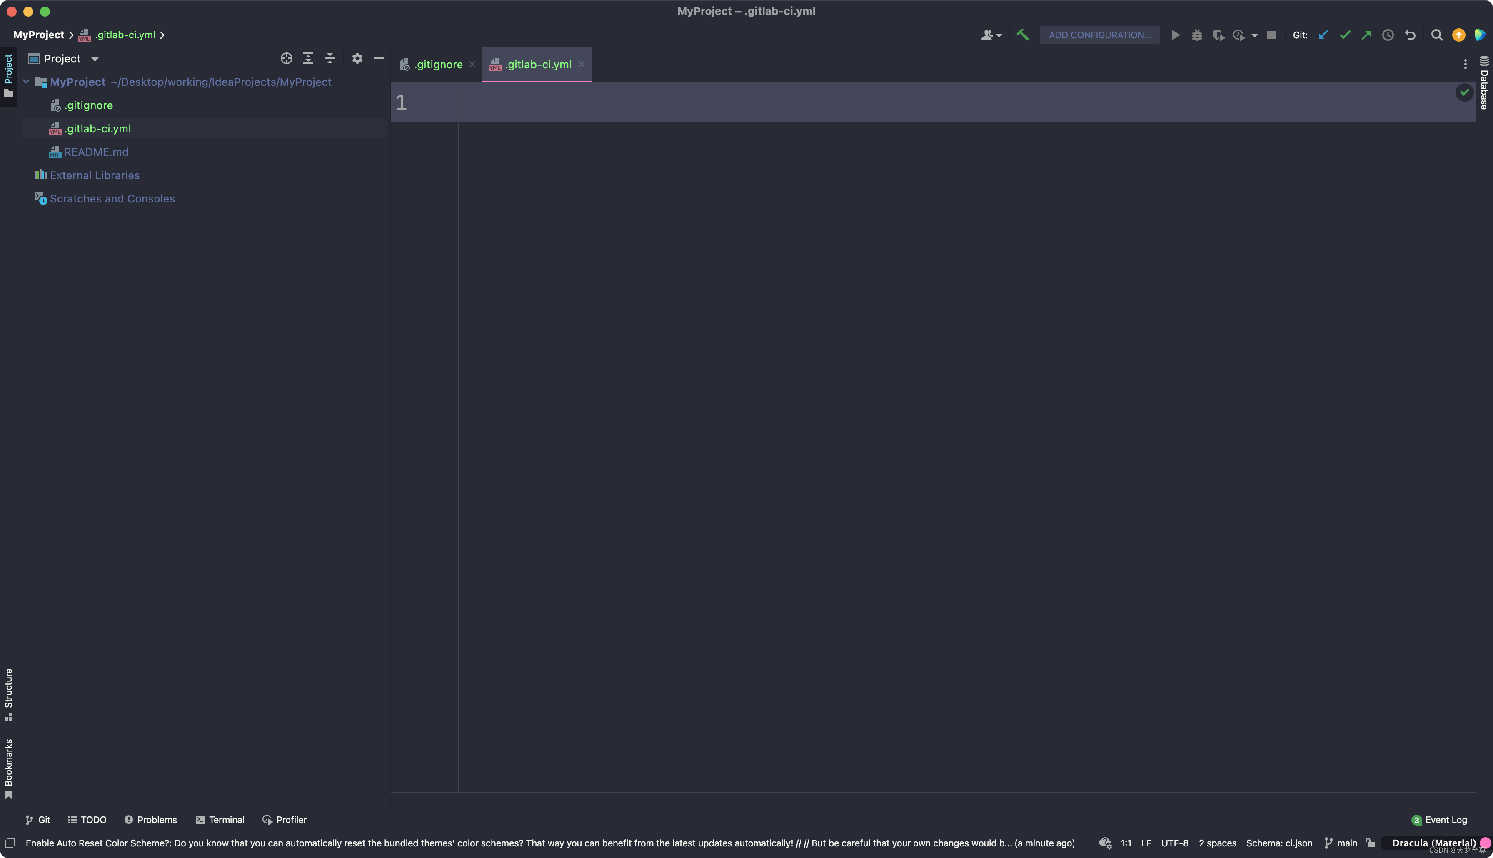
Task: Toggle tool window bars corner icon
Action: (x=10, y=843)
